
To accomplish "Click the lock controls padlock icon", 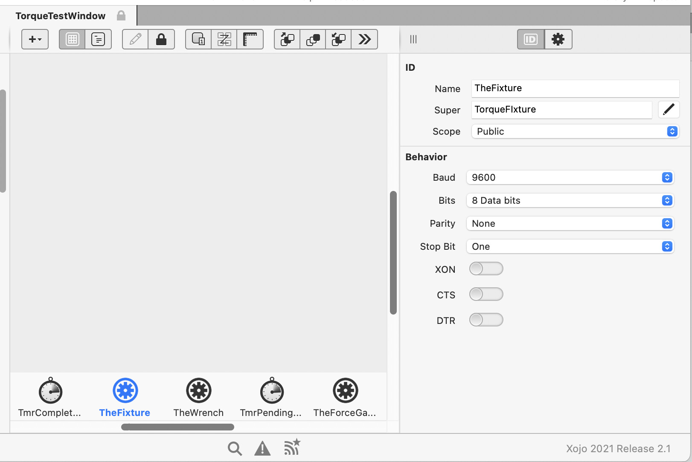I will tap(161, 40).
